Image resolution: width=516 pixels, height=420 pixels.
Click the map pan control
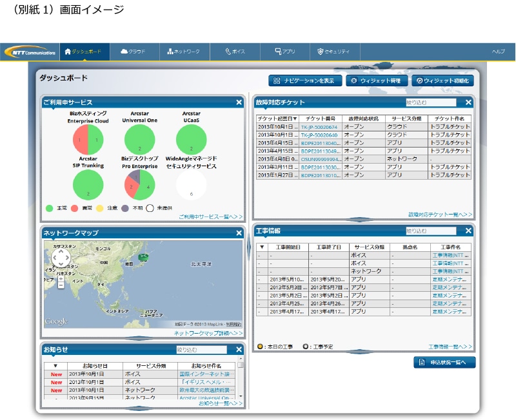[x=61, y=258]
